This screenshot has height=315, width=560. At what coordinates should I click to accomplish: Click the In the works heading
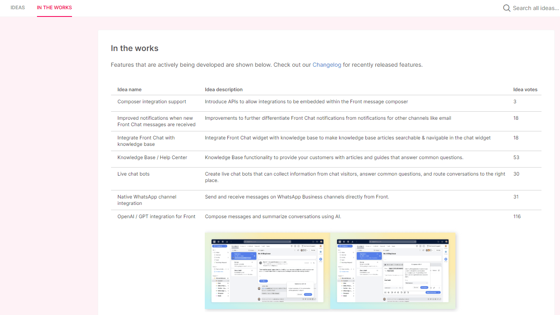135,48
